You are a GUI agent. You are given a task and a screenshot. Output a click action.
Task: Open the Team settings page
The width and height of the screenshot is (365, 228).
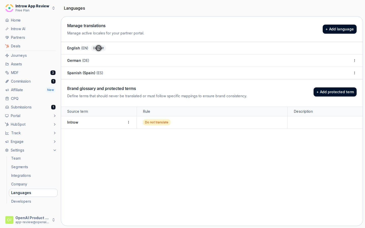pyautogui.click(x=16, y=158)
